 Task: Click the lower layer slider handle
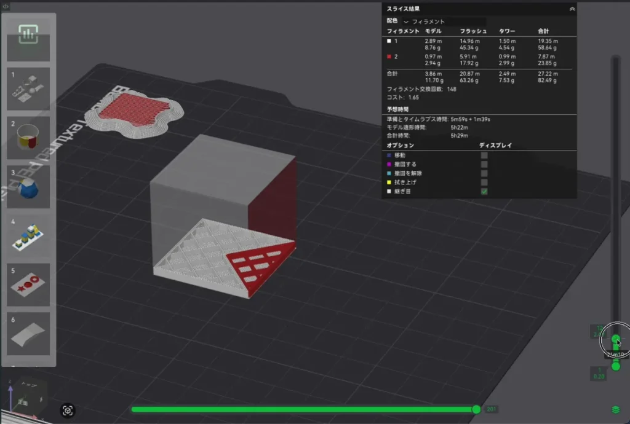click(x=615, y=366)
